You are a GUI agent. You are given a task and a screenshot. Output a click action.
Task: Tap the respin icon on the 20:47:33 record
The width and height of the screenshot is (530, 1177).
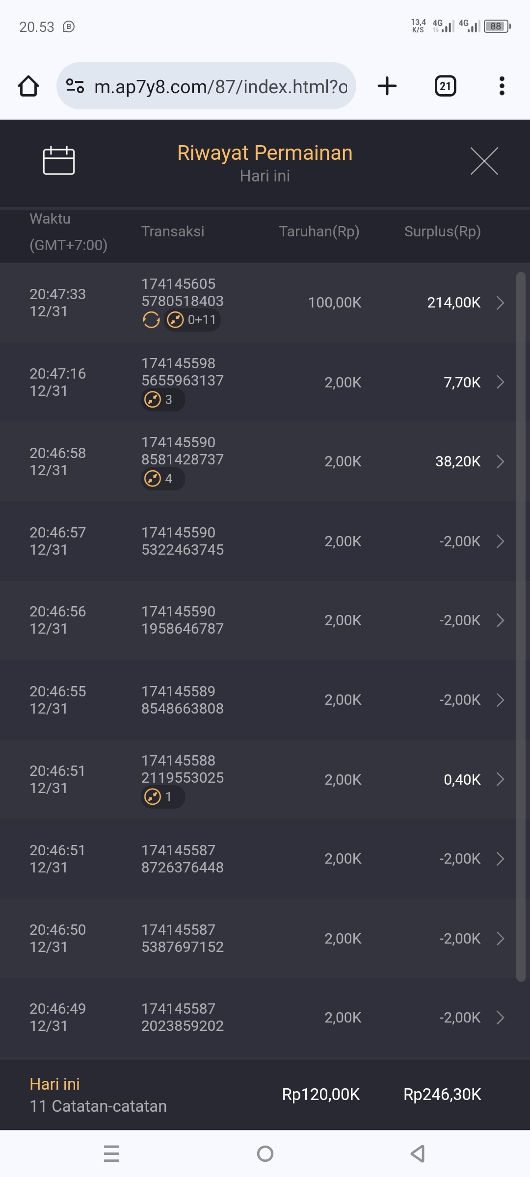pyautogui.click(x=151, y=320)
